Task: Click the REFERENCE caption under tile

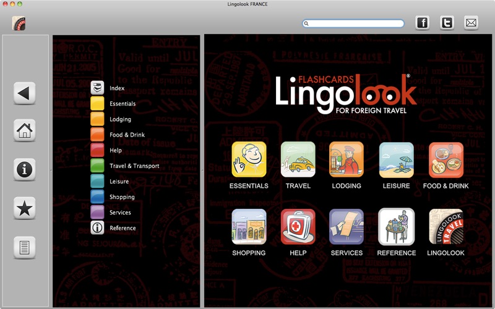Action: tap(396, 253)
